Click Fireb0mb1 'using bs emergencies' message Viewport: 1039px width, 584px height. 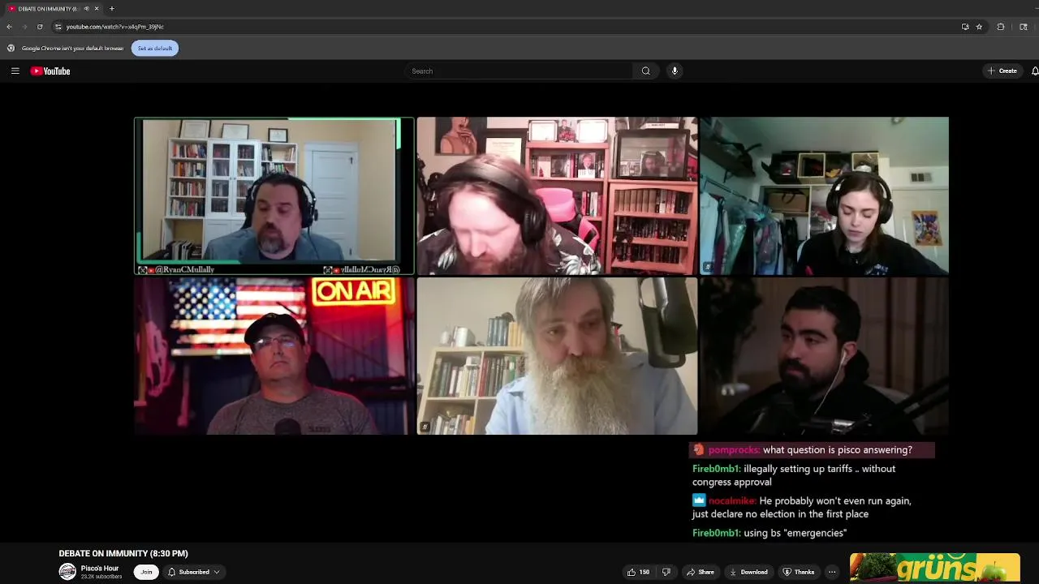click(x=769, y=533)
